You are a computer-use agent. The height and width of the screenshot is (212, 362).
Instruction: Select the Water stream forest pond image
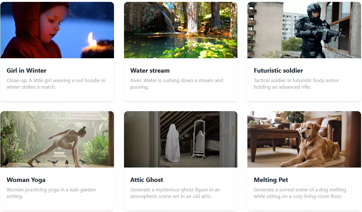click(181, 30)
